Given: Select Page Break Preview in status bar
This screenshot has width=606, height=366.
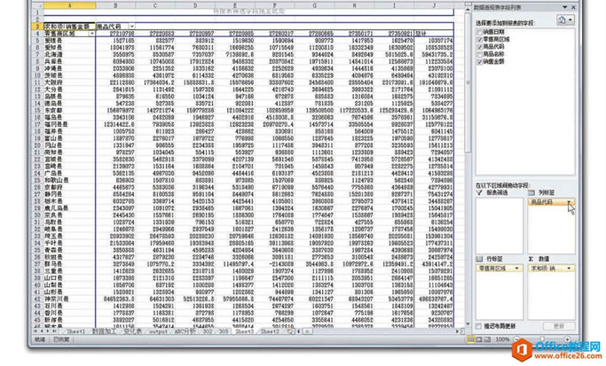Looking at the screenshot, I should pyautogui.click(x=487, y=339).
